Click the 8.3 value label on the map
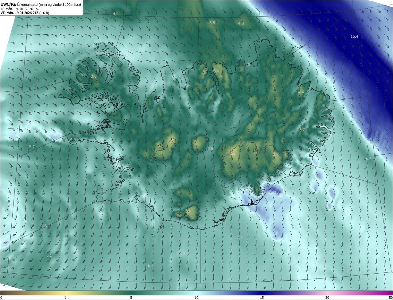This screenshot has height=300, width=393. 182,253
